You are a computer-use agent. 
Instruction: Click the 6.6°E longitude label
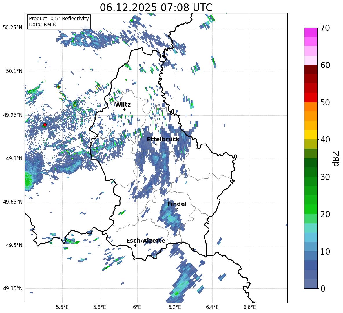point(250,307)
